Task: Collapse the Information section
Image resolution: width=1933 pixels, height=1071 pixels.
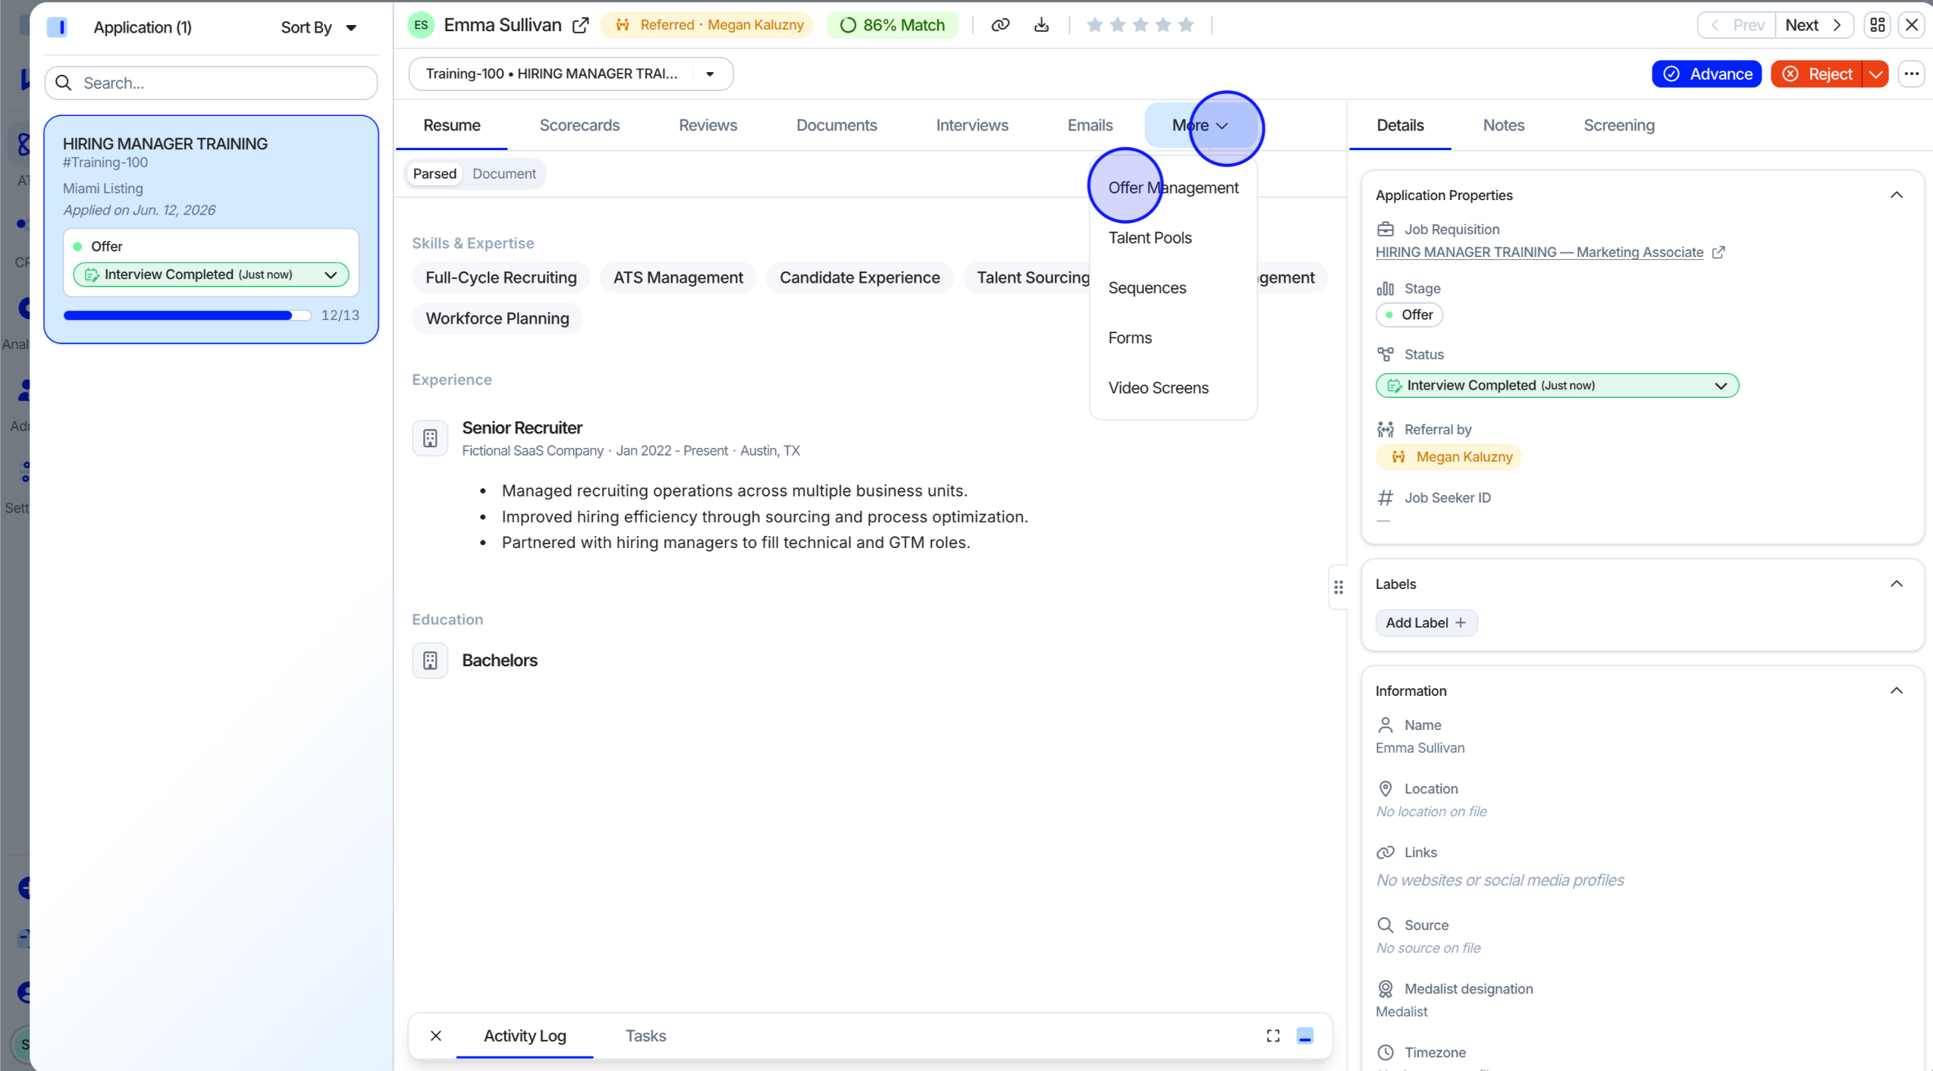Action: point(1896,691)
